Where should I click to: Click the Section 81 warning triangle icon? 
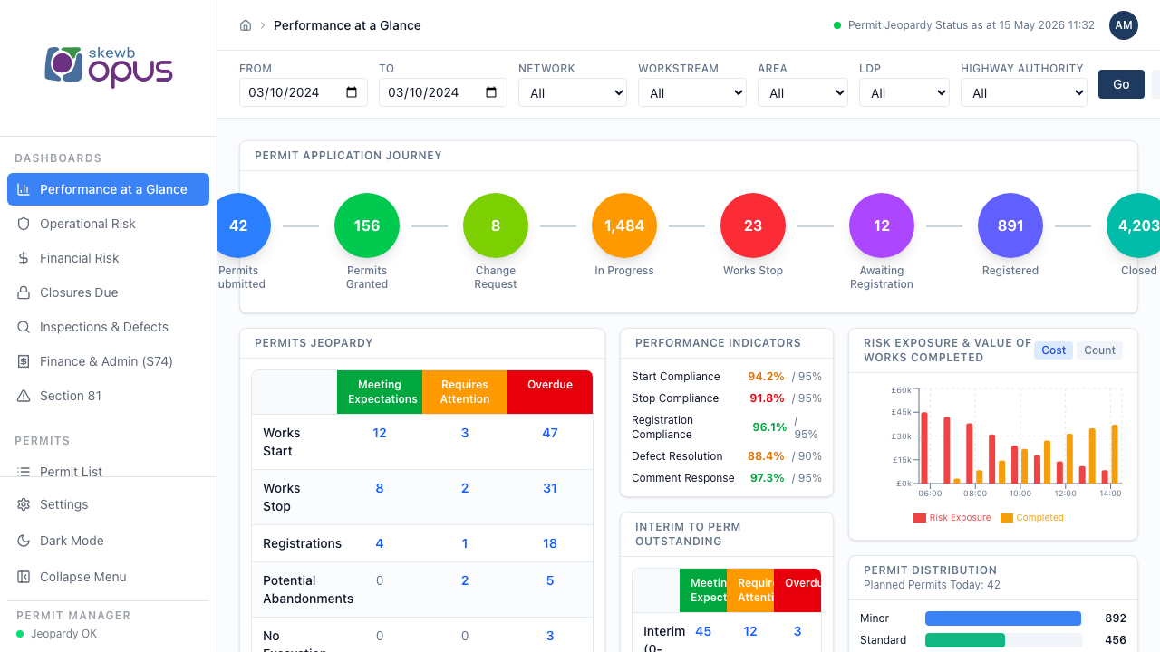click(x=24, y=396)
